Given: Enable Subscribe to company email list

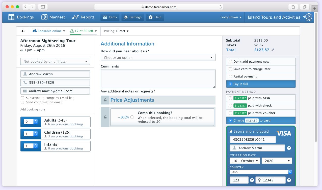Looking at the screenshot, I should (x=22, y=98).
